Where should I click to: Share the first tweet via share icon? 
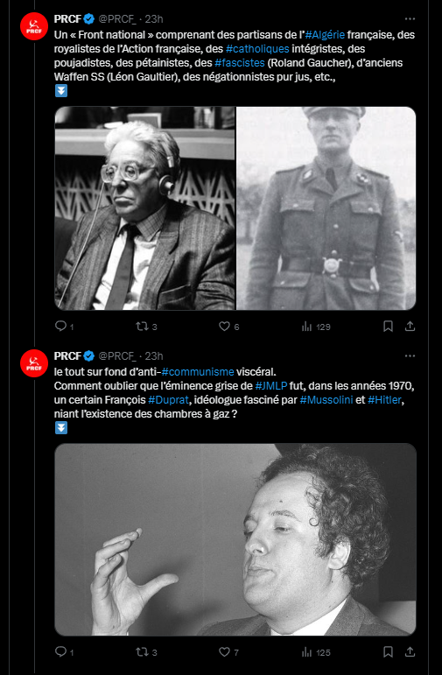pos(410,327)
